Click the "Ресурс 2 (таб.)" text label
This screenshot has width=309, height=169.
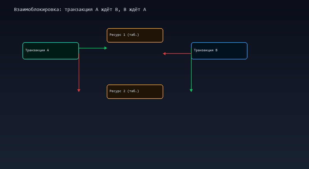click(x=124, y=91)
